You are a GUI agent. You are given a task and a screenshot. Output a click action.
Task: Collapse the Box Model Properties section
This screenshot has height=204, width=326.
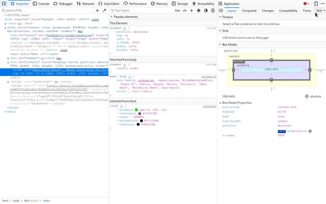(x=220, y=103)
